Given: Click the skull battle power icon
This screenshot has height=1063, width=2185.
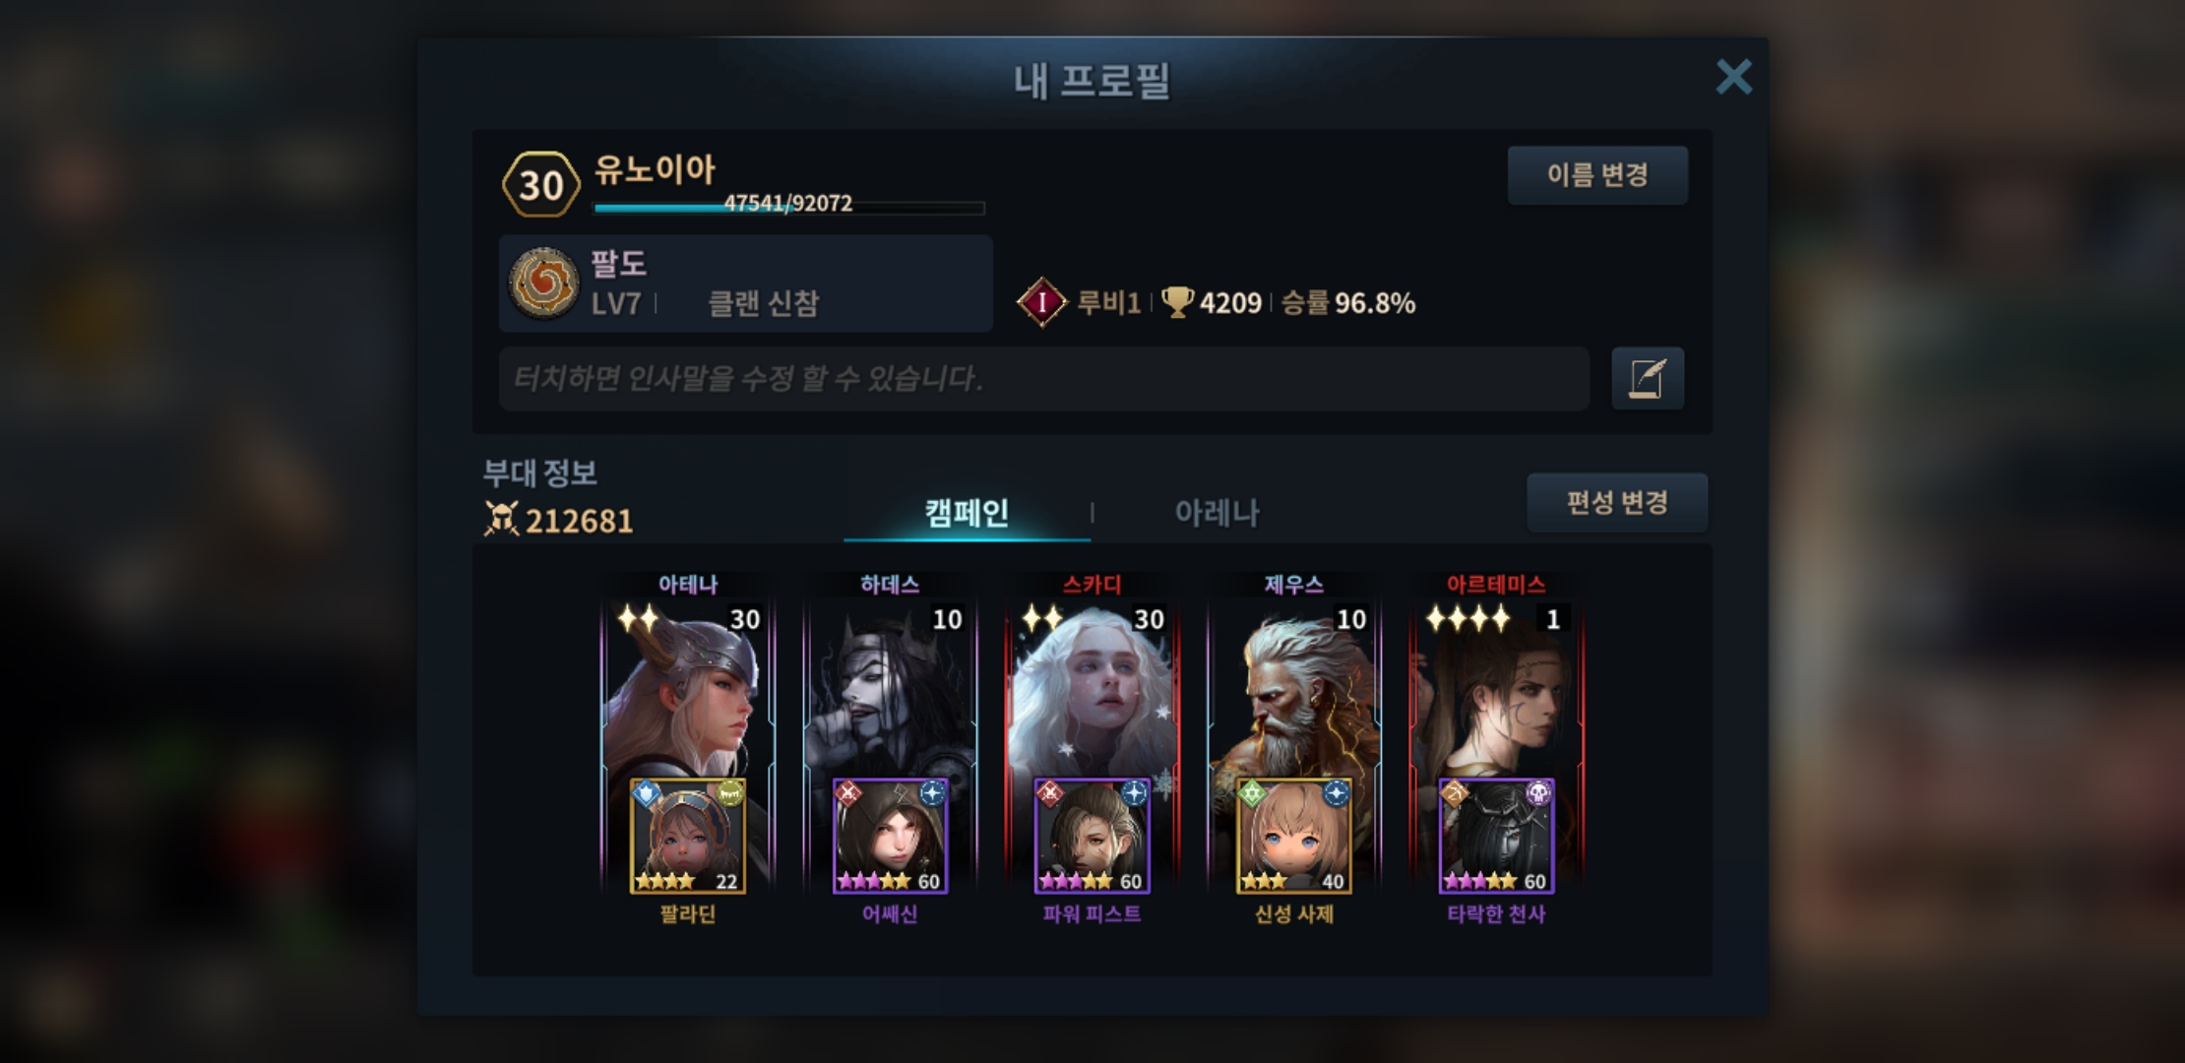Looking at the screenshot, I should (501, 519).
